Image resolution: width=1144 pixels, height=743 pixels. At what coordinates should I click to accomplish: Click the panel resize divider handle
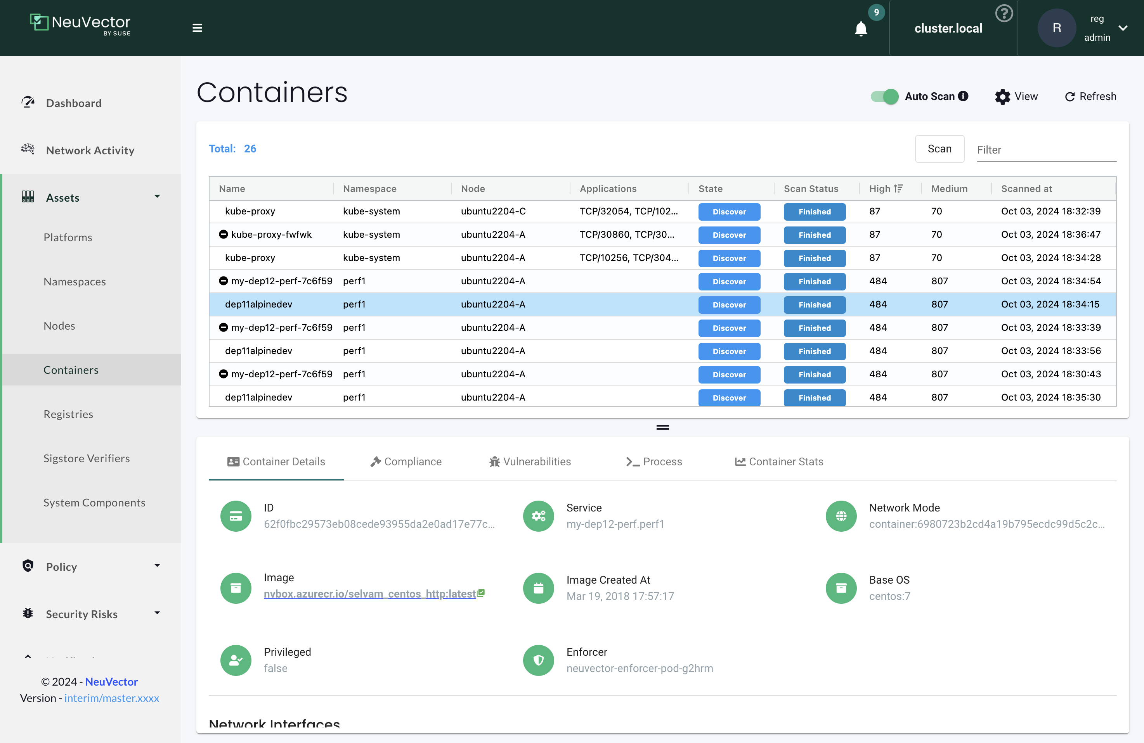662,427
